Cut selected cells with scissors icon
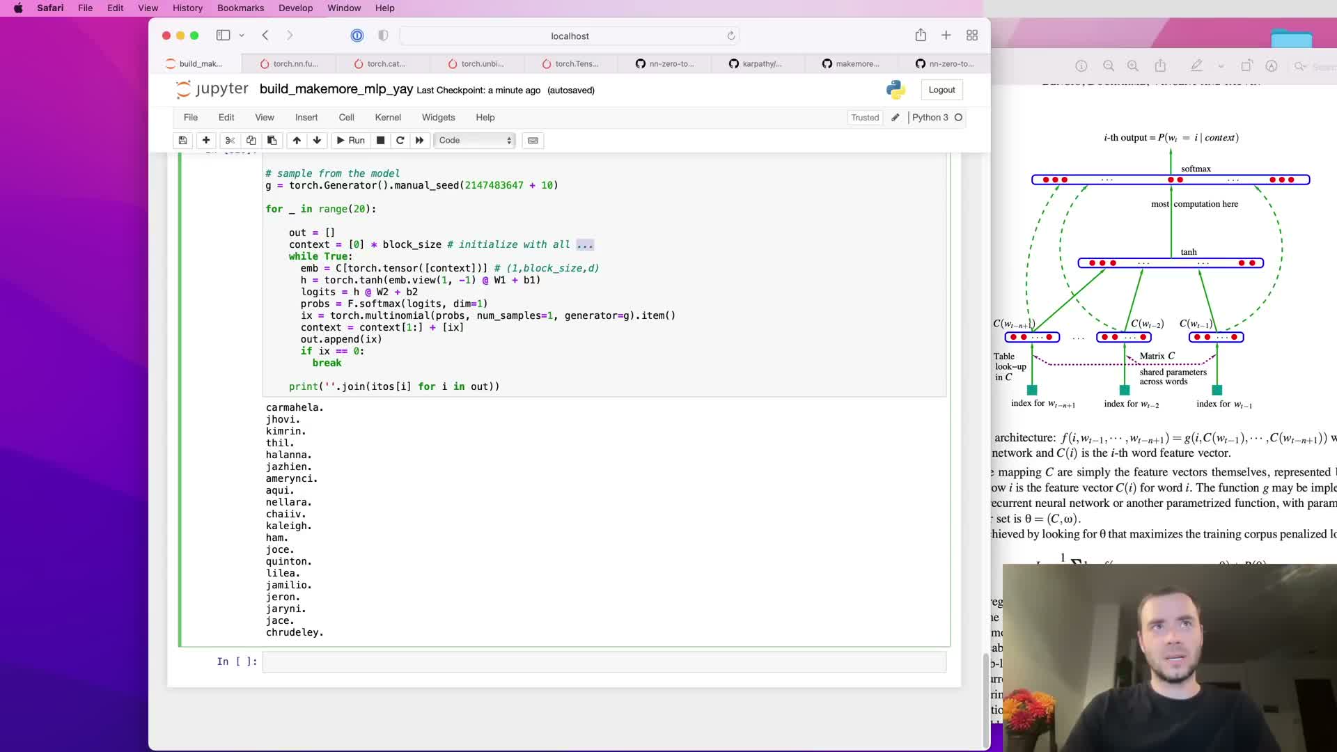The height and width of the screenshot is (752, 1337). click(230, 140)
